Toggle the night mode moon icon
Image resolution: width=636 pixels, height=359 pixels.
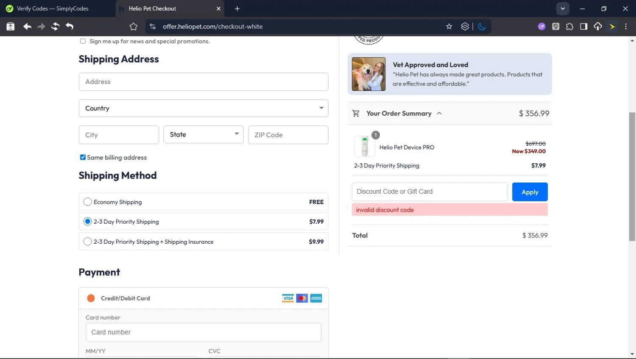click(x=482, y=26)
